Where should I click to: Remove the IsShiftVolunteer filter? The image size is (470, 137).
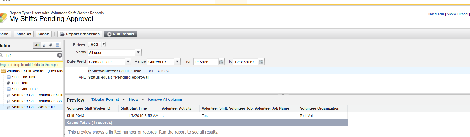[164, 71]
